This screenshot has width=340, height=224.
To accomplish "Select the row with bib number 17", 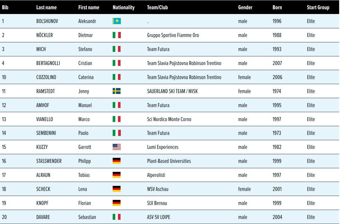I will click(4, 175).
